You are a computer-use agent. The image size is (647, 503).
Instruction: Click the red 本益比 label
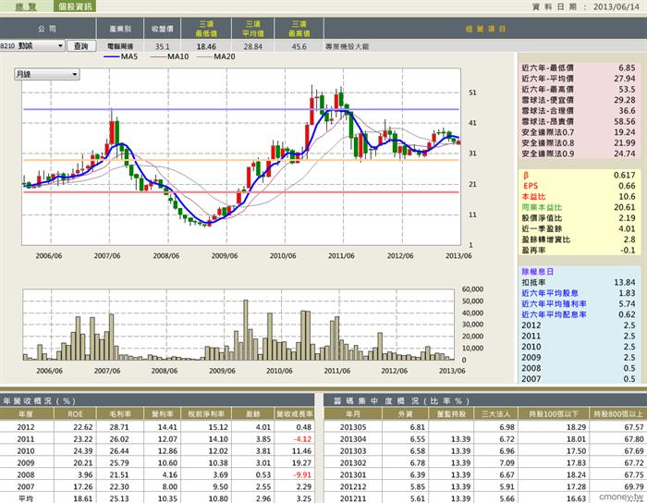pyautogui.click(x=533, y=196)
